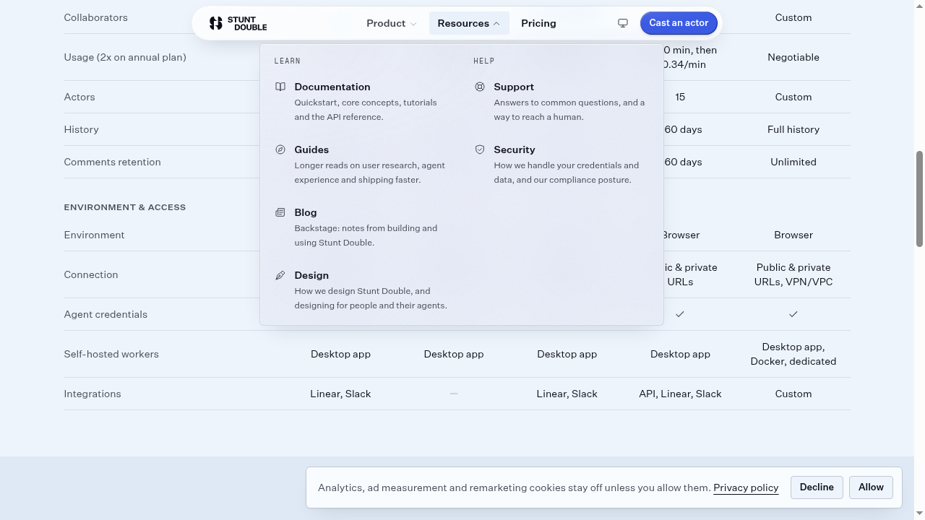The width and height of the screenshot is (925, 520).
Task: Click the Connection row label
Action: [x=91, y=274]
